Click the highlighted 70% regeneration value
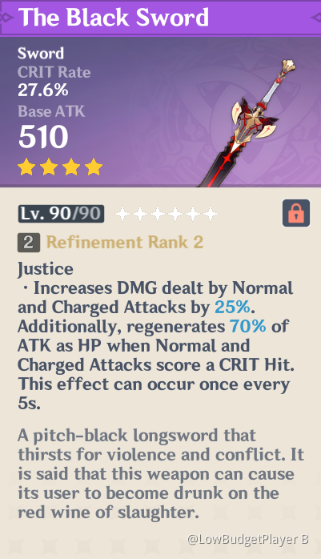Image resolution: width=321 pixels, height=559 pixels. point(247,326)
